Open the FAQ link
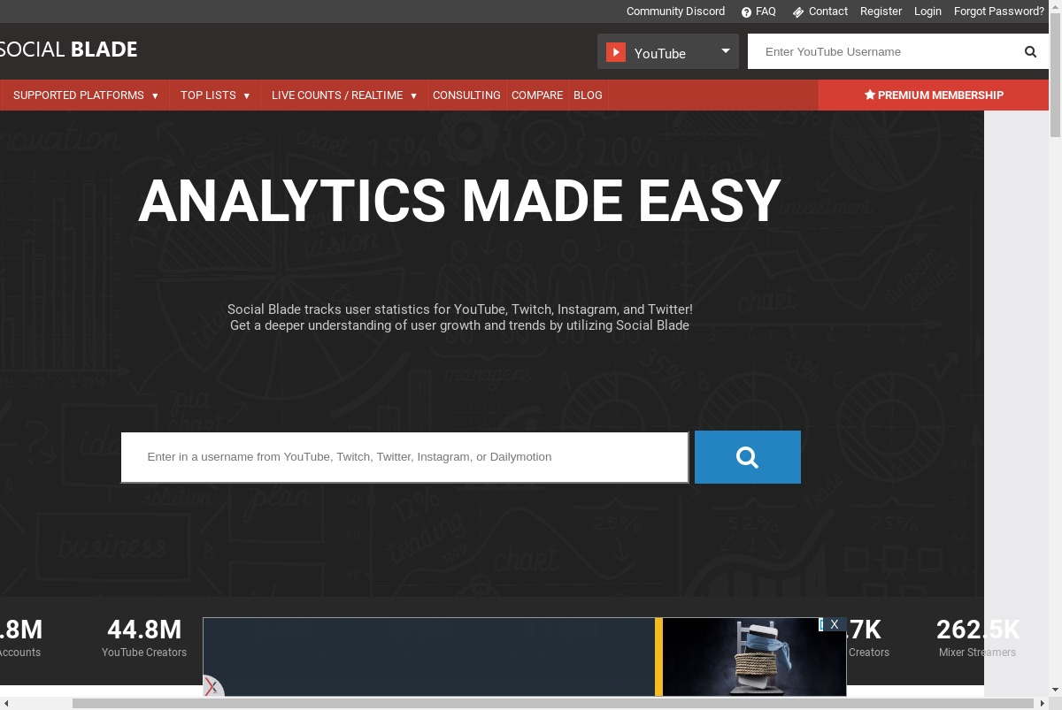Viewport: 1062px width, 710px height. [x=766, y=11]
